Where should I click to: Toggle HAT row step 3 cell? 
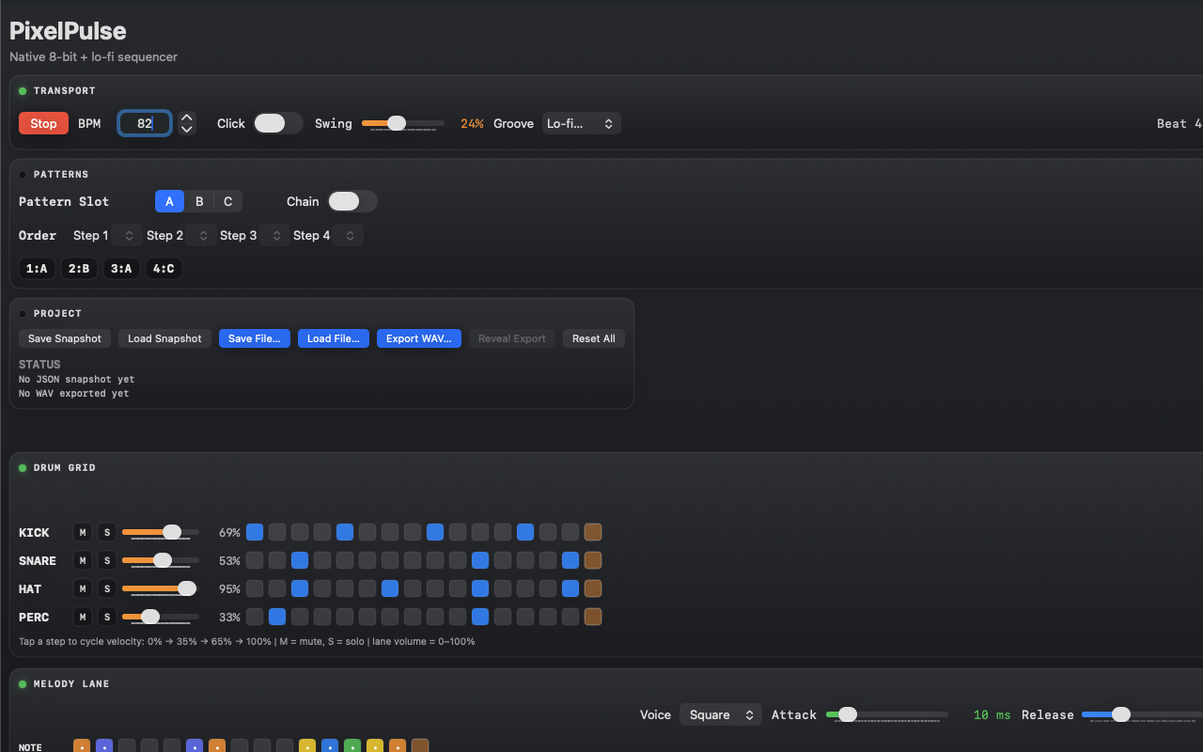click(x=300, y=588)
